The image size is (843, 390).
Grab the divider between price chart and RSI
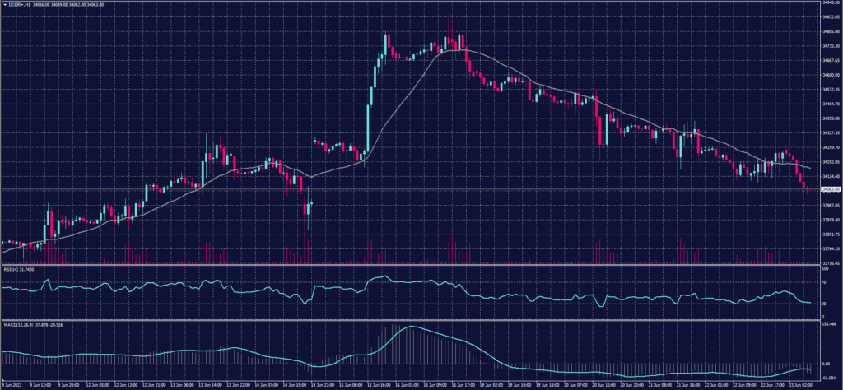412,265
